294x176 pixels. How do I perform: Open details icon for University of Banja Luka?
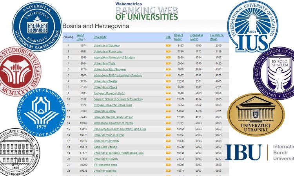click(168, 52)
